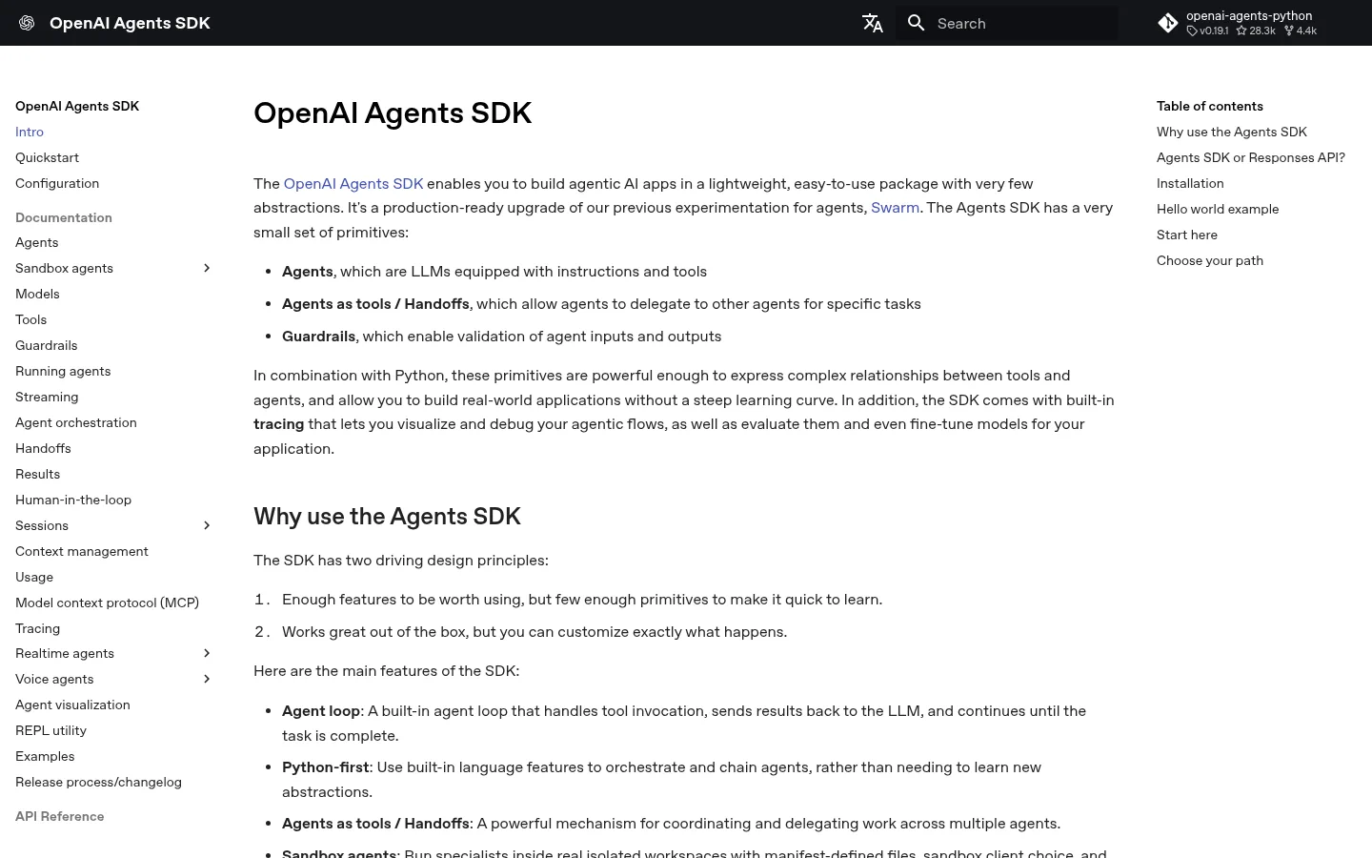Follow the Swarm link in intro paragraph
The height and width of the screenshot is (858, 1372).
point(895,207)
